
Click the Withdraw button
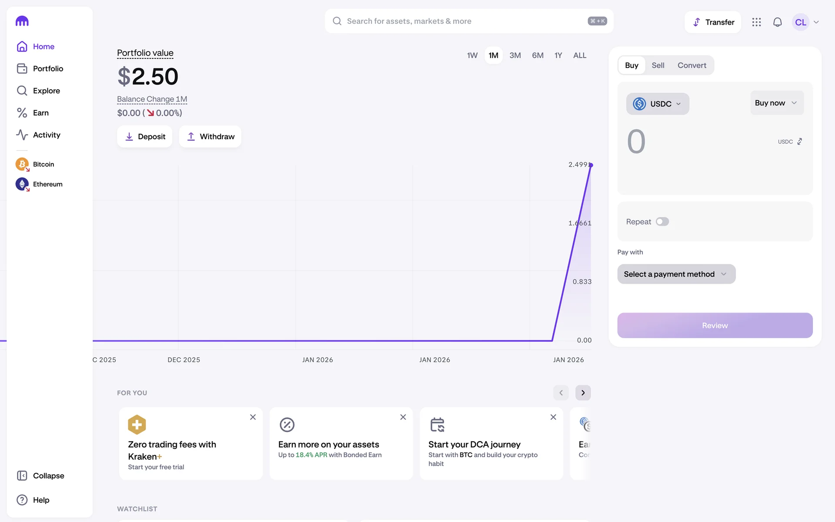click(210, 137)
